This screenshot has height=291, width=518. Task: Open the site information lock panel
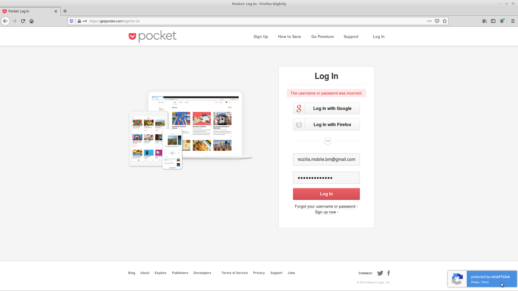[79, 21]
